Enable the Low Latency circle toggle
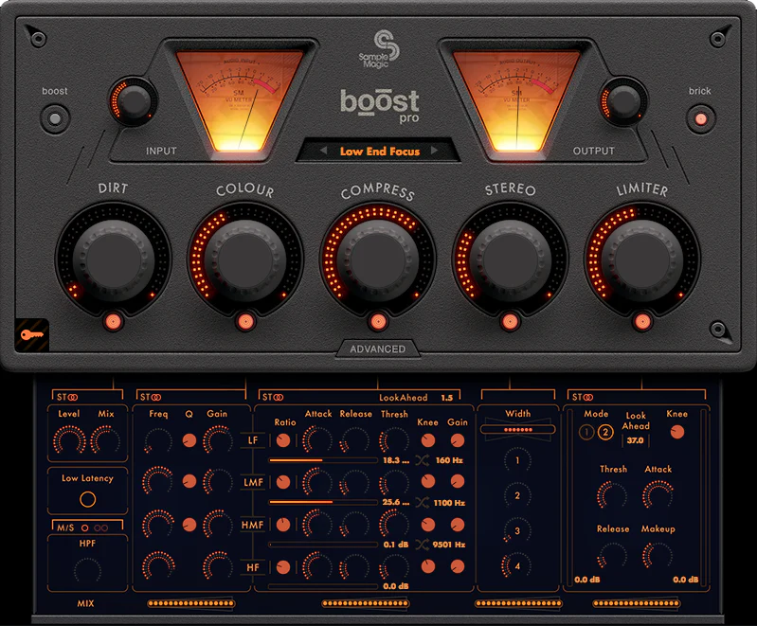 [87, 499]
